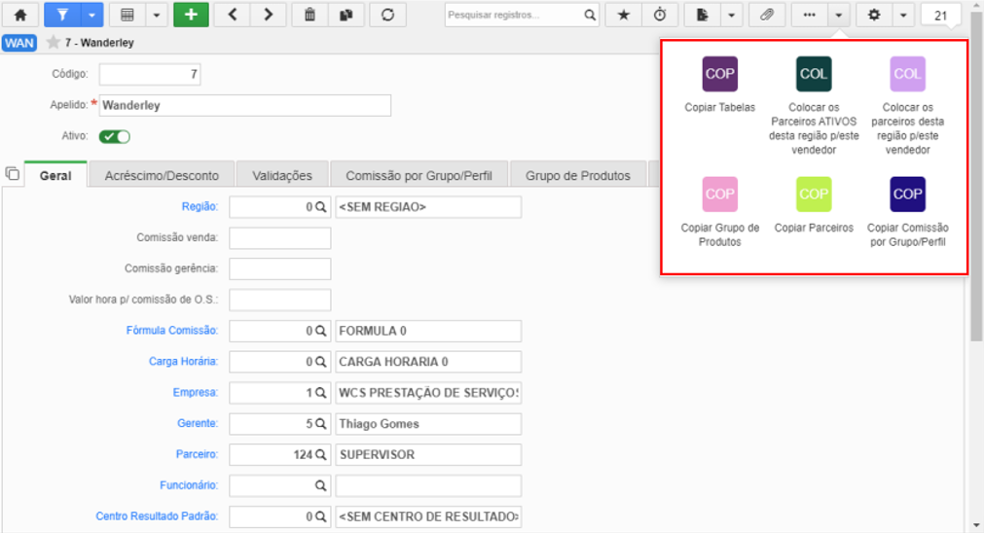Viewport: 984px width, 533px height.
Task: Click the Copiar Tabelas icon
Action: 720,74
